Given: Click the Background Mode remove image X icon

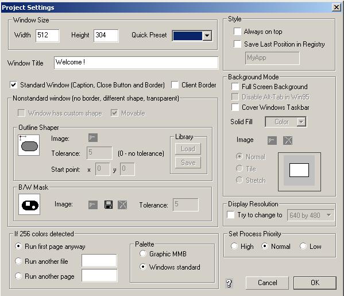Looking at the screenshot, I should (288, 141).
